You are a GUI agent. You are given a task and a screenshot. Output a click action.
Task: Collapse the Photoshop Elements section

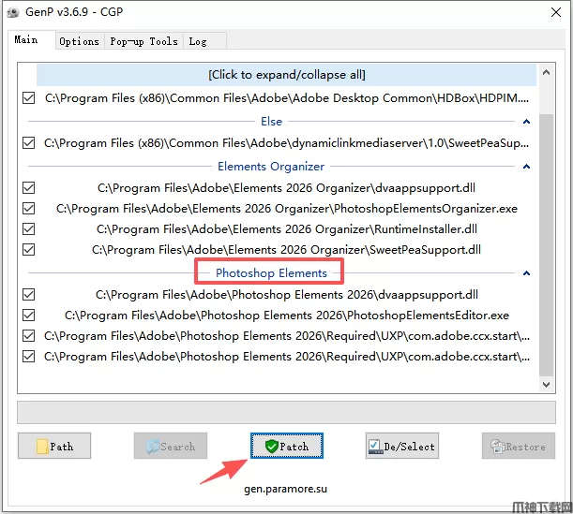(526, 273)
